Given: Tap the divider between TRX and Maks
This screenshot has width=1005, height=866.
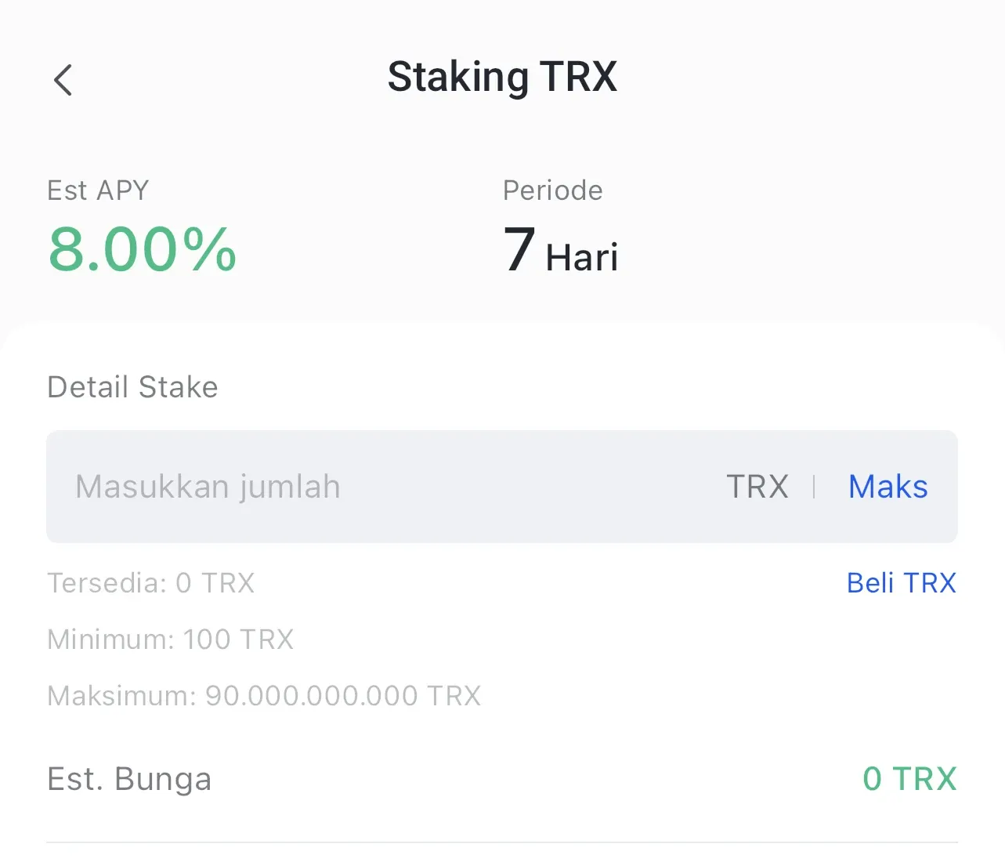Looking at the screenshot, I should click(x=815, y=486).
